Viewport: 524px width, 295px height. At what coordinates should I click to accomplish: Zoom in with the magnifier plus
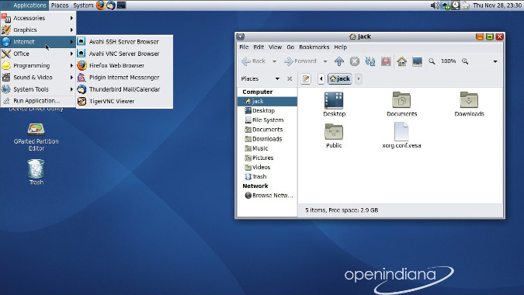465,61
